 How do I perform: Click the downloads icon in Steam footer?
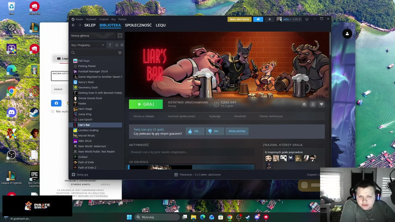[x=176, y=175]
